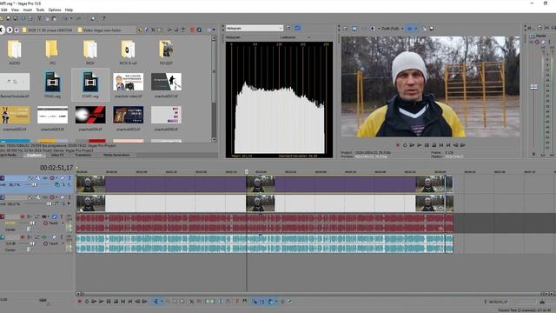Viewport: 556px width, 313px height.
Task: Toggle Auto Ripple in the timeline toolbar
Action: click(270, 302)
